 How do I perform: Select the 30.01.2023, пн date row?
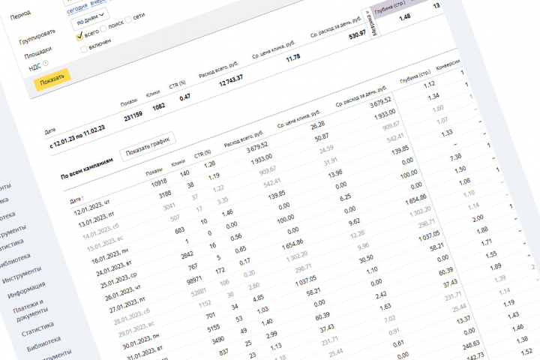point(141,340)
